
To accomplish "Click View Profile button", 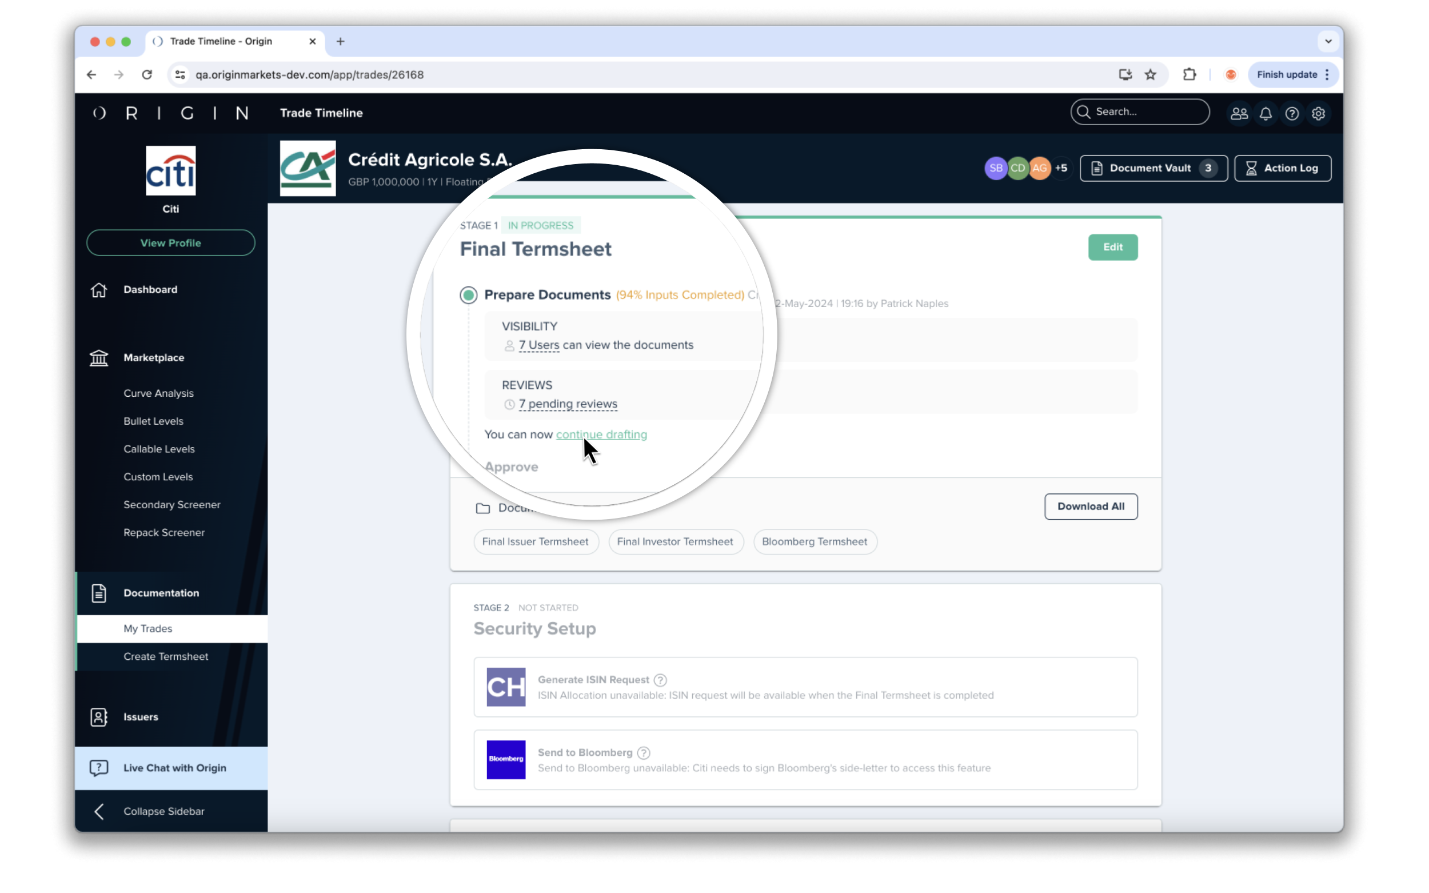I will (171, 243).
